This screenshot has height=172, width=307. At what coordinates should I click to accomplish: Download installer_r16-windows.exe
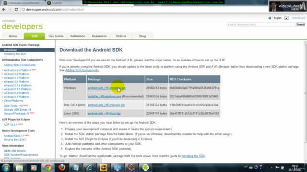coord(105,97)
